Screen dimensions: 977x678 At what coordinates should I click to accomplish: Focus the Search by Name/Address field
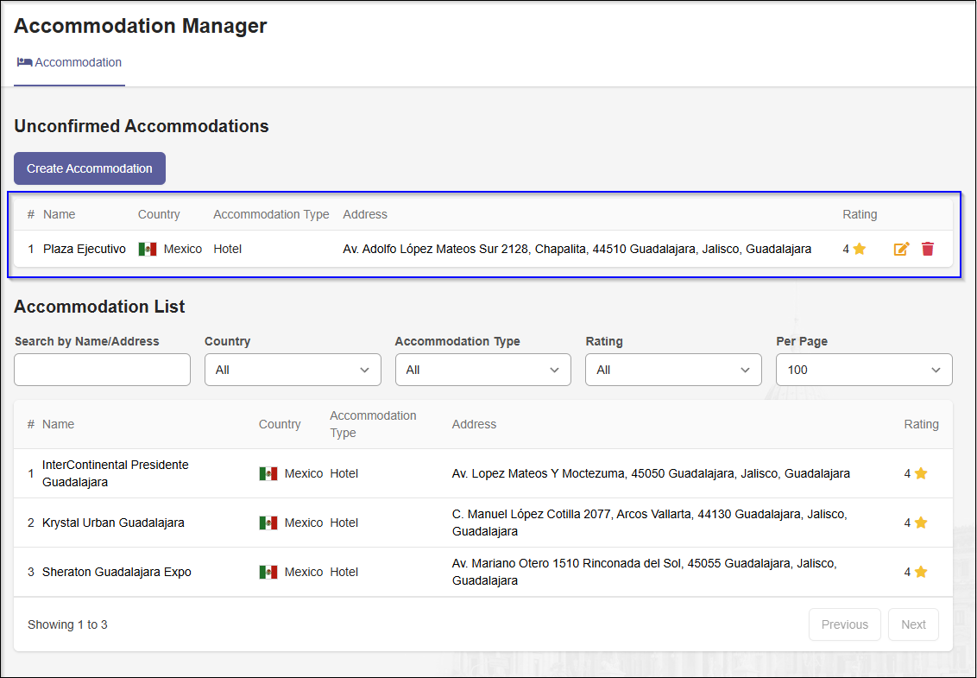point(102,370)
